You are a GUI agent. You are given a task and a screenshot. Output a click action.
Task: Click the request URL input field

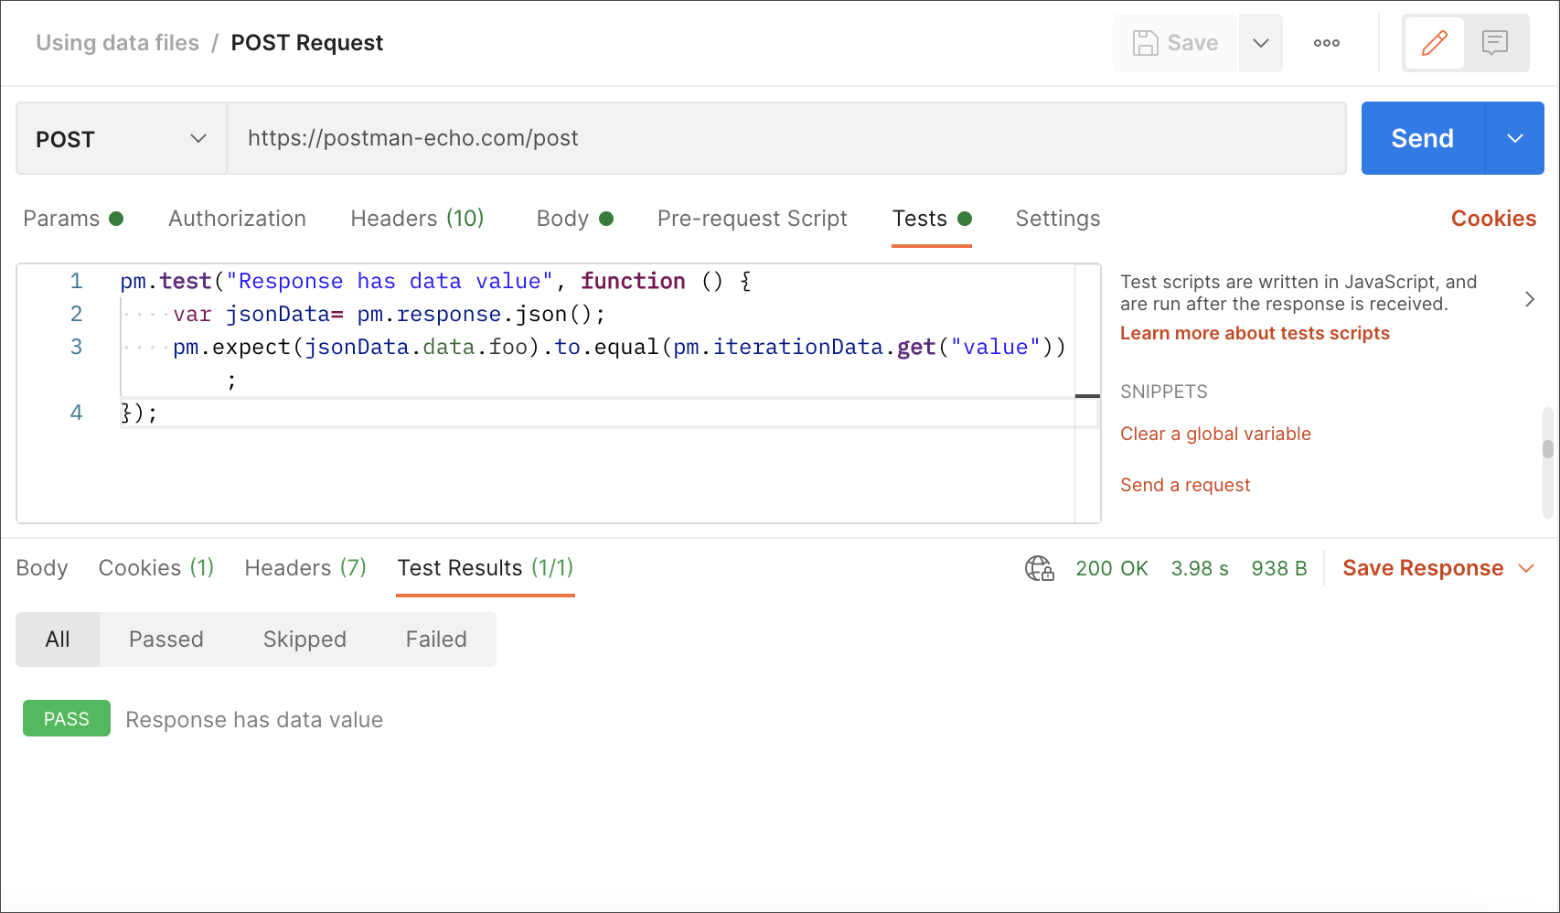pyautogui.click(x=786, y=138)
